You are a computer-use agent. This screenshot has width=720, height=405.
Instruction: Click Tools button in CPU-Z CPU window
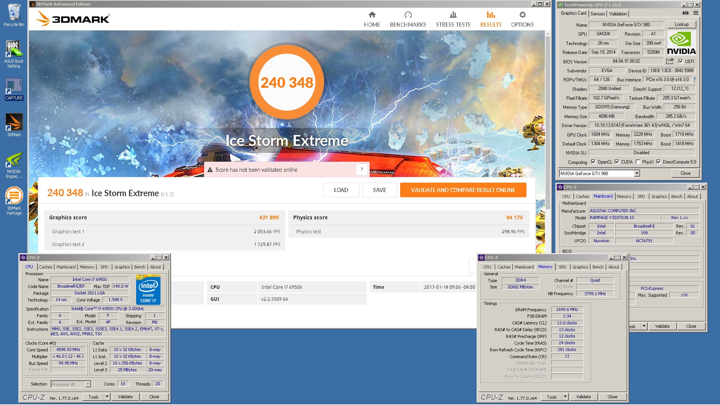pyautogui.click(x=93, y=397)
